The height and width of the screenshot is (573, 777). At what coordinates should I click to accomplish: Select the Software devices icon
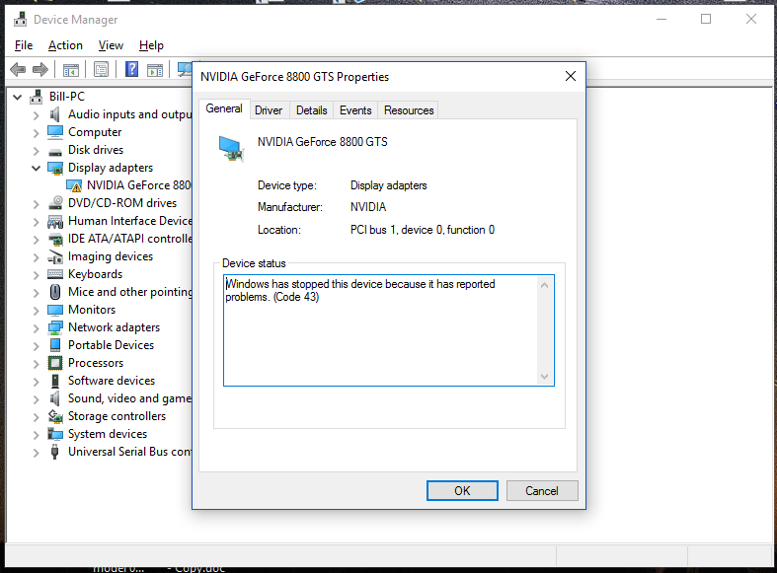point(55,381)
